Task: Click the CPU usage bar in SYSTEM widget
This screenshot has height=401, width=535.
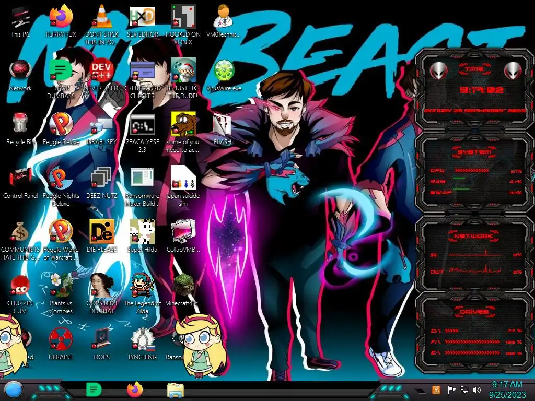Action: point(472,171)
